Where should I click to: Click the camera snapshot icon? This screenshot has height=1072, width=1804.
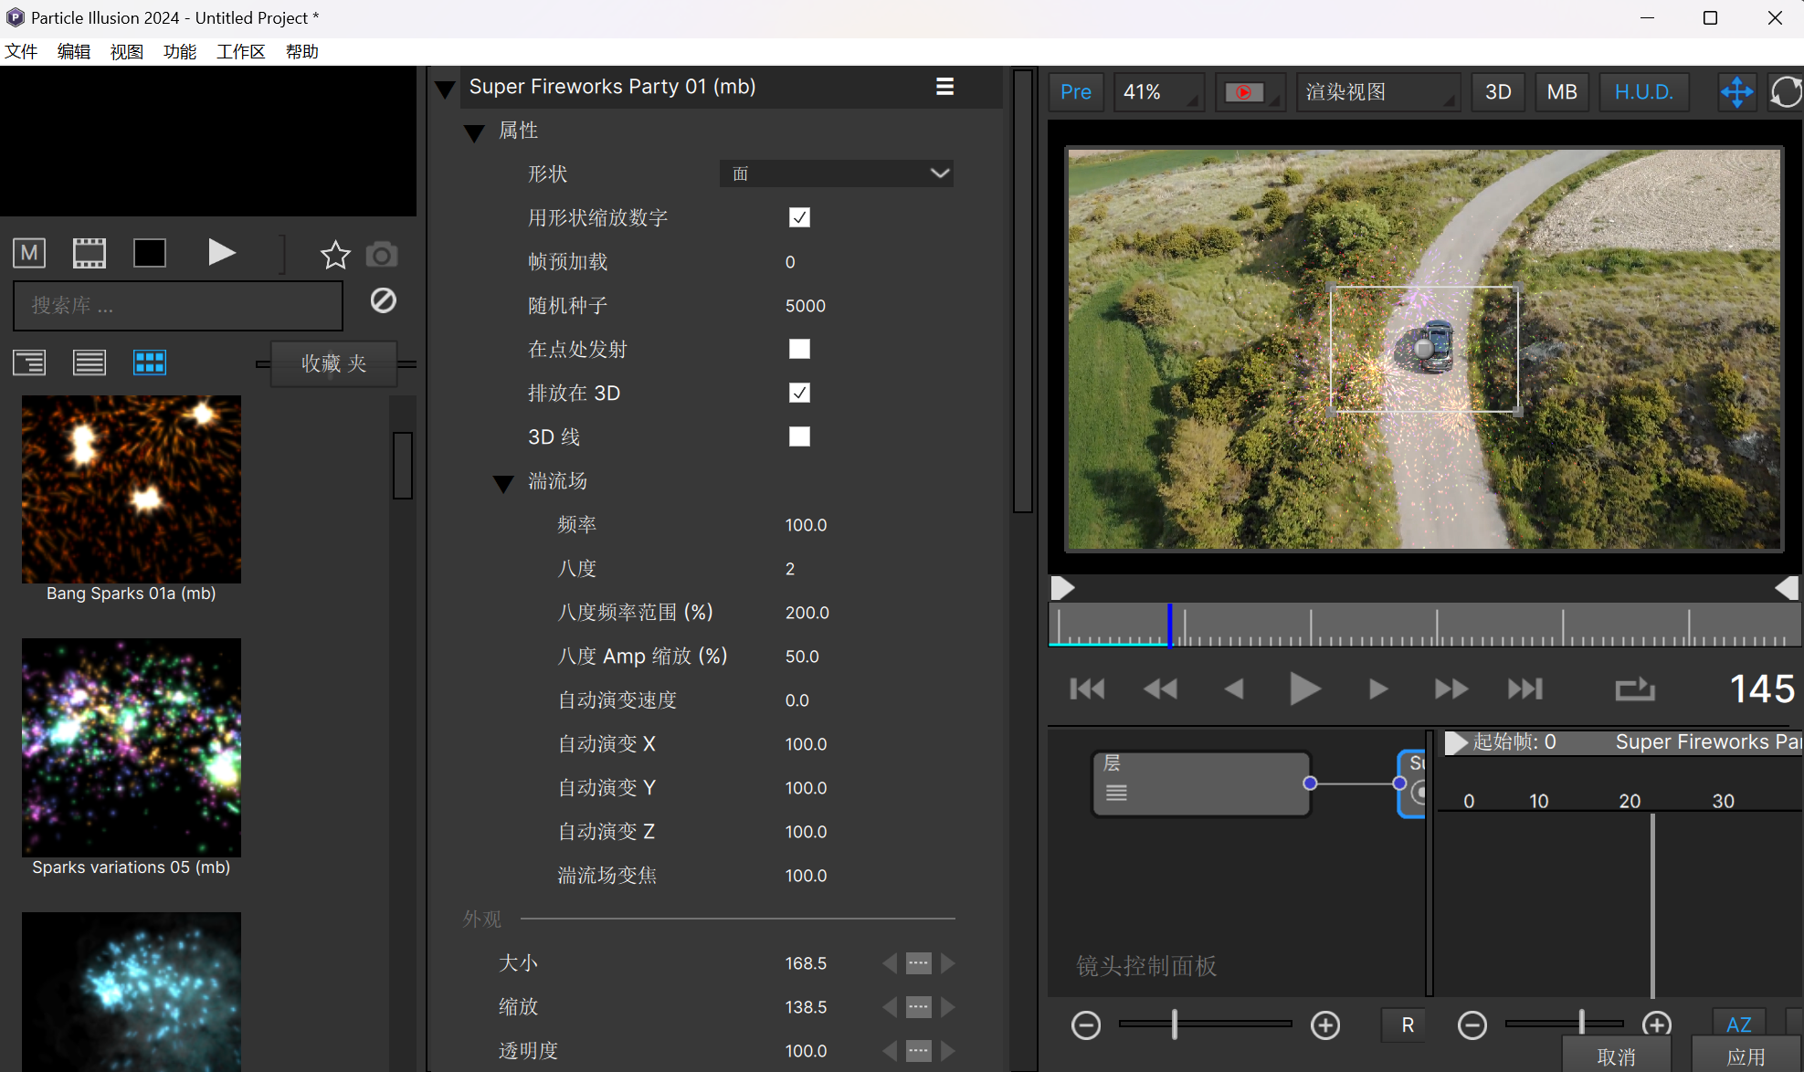382,254
